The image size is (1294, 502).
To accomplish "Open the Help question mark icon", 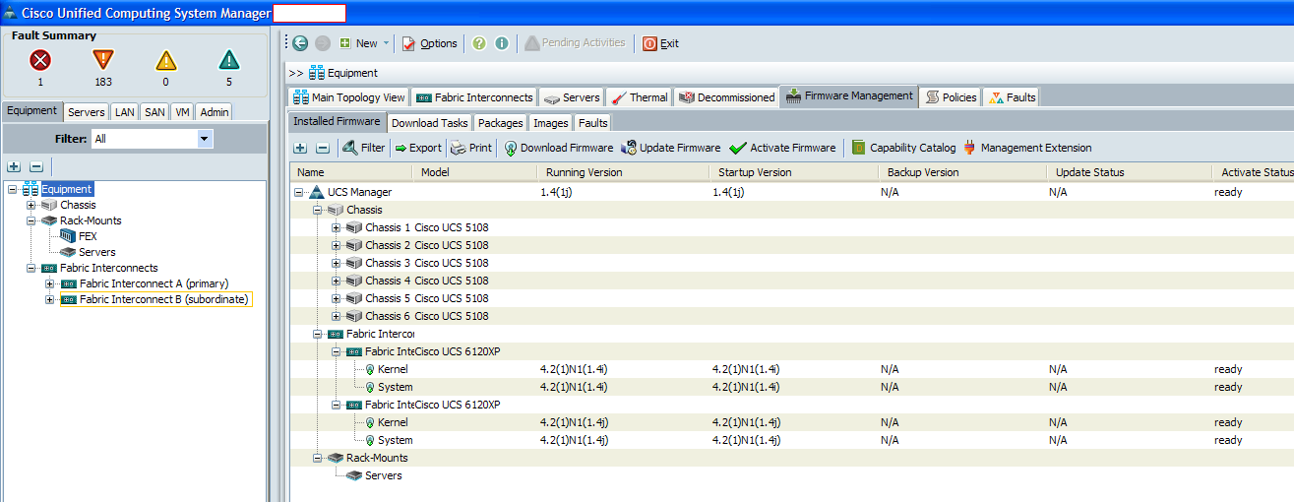I will (x=479, y=43).
